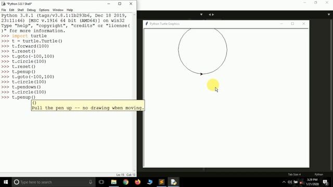This screenshot has width=333, height=187.
Task: Click the t.pendown() line in the shell
Action: click(27, 87)
